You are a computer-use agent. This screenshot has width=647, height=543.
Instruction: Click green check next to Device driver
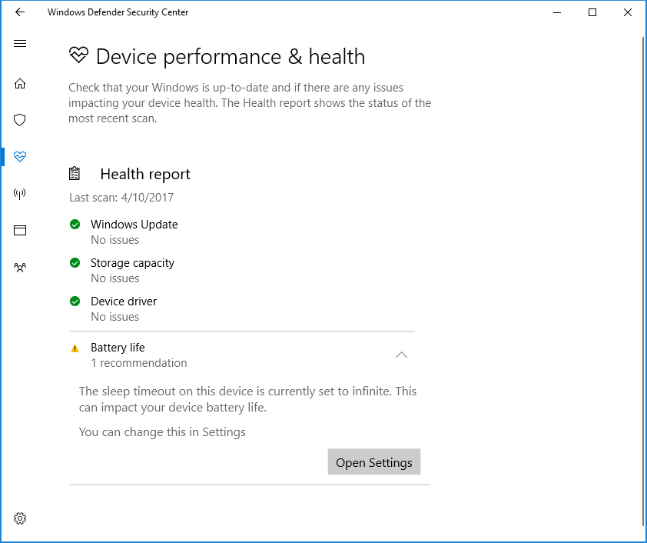pos(75,301)
